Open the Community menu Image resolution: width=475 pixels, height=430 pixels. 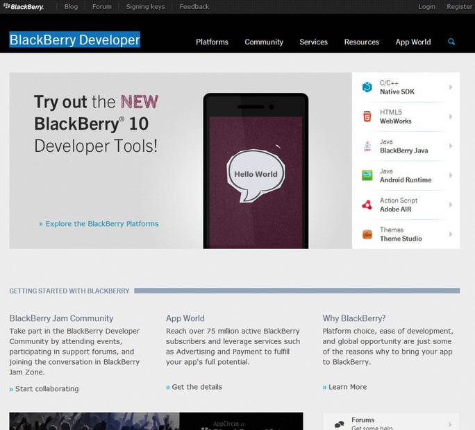[x=264, y=42]
